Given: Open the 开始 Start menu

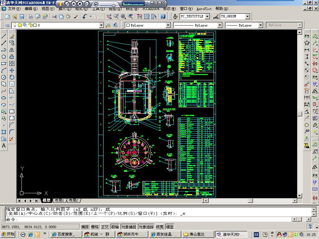Looking at the screenshot, I should coord(8,234).
